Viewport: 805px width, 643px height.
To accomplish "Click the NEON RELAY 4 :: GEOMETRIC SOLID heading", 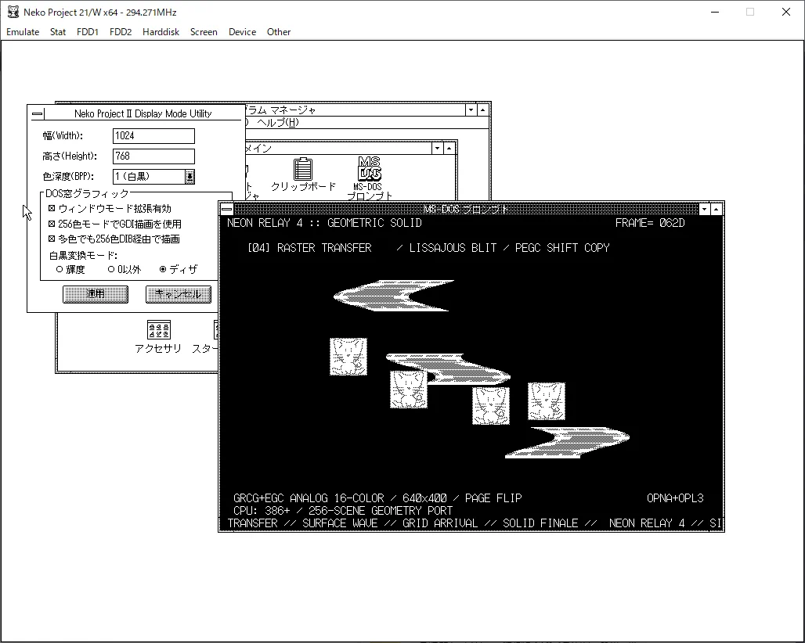I will coord(324,223).
